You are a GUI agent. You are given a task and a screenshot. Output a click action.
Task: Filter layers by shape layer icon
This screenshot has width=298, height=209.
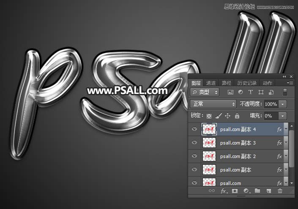(261, 92)
